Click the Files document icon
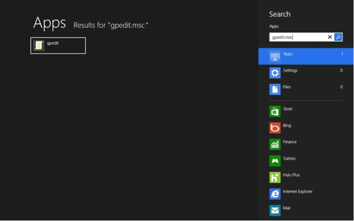 275,89
